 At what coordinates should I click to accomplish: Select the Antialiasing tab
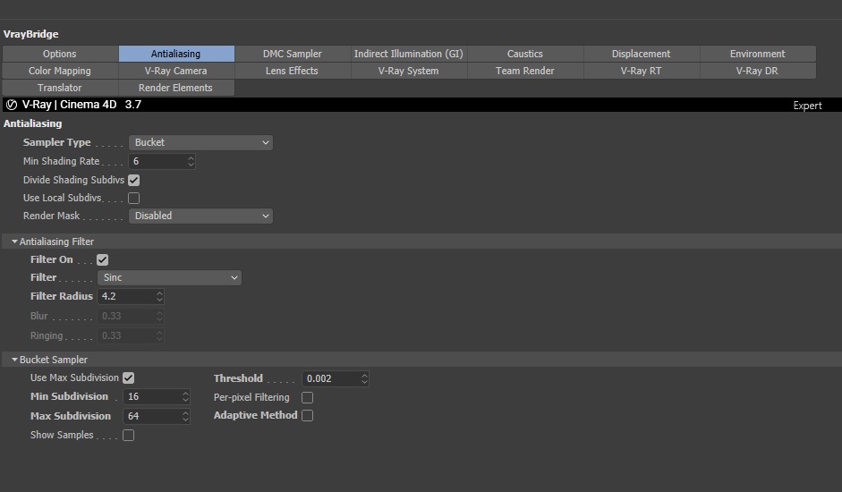[x=175, y=54]
